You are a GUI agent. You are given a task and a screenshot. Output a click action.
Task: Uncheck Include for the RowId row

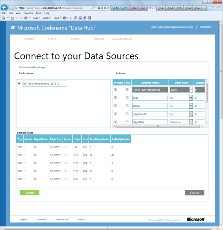[116, 89]
